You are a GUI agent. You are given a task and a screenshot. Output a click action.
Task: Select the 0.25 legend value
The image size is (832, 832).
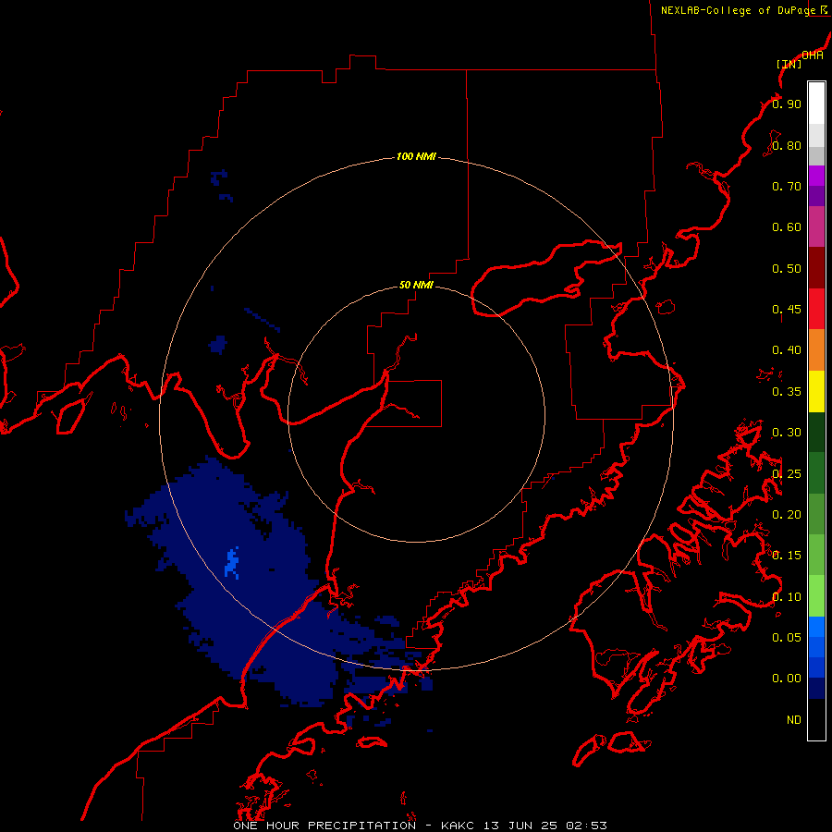point(787,474)
